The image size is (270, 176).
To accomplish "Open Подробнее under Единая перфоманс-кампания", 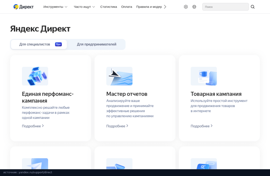I will coord(33,126).
